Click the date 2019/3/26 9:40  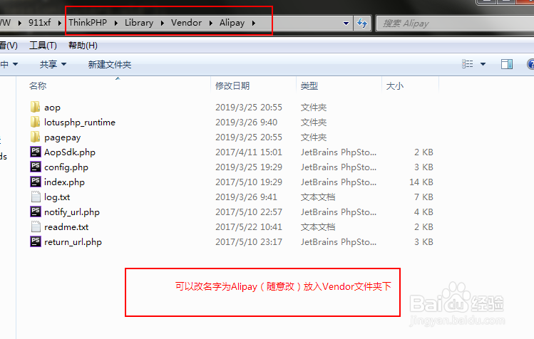coord(246,122)
